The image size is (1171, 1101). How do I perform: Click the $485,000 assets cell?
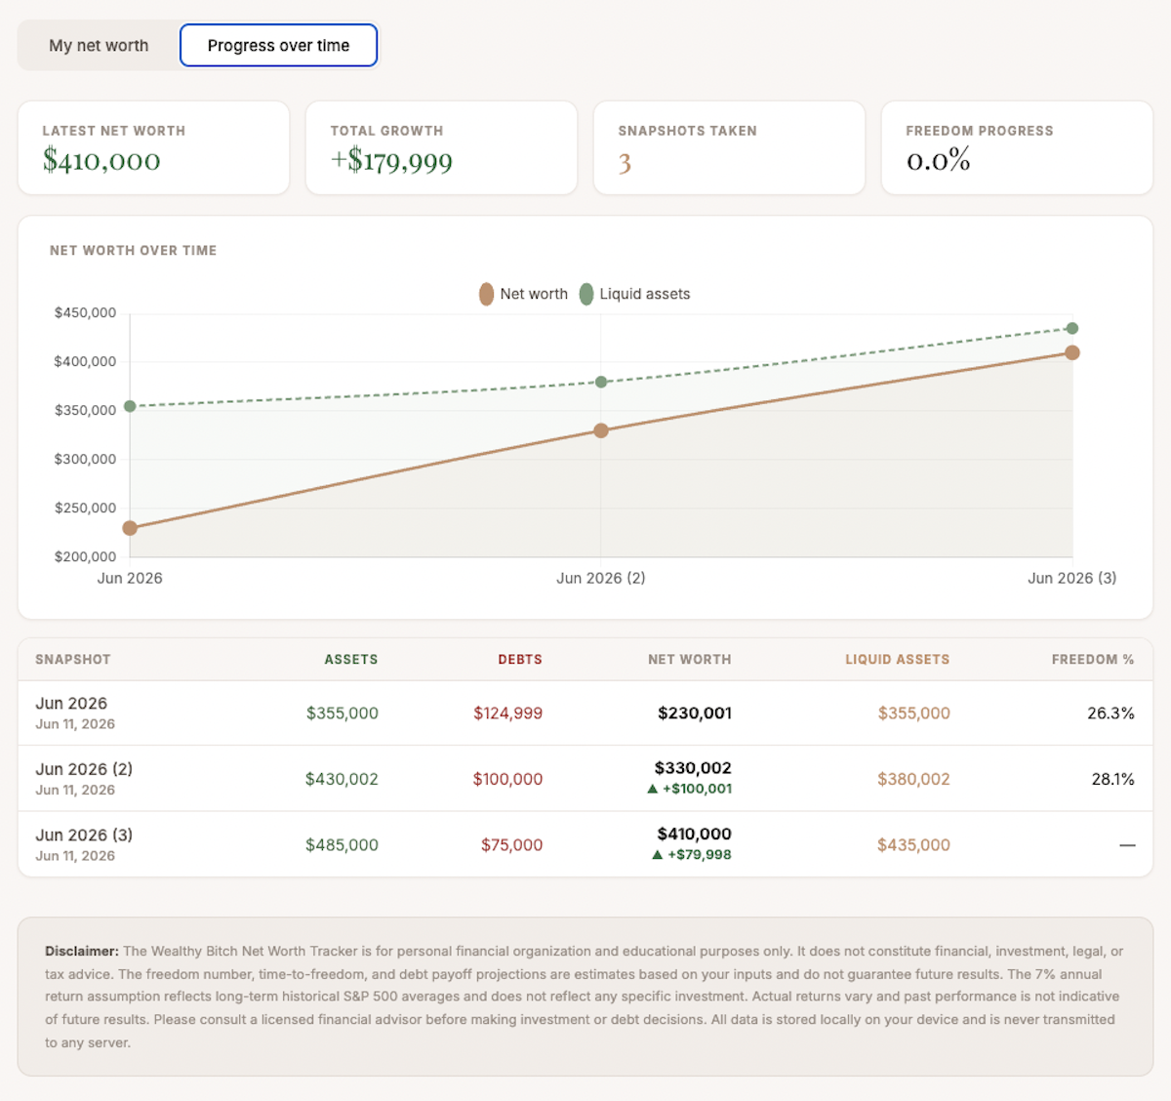coord(342,845)
